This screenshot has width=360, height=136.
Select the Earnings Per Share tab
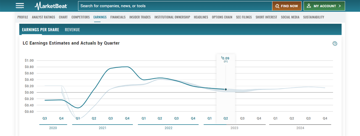(41, 30)
